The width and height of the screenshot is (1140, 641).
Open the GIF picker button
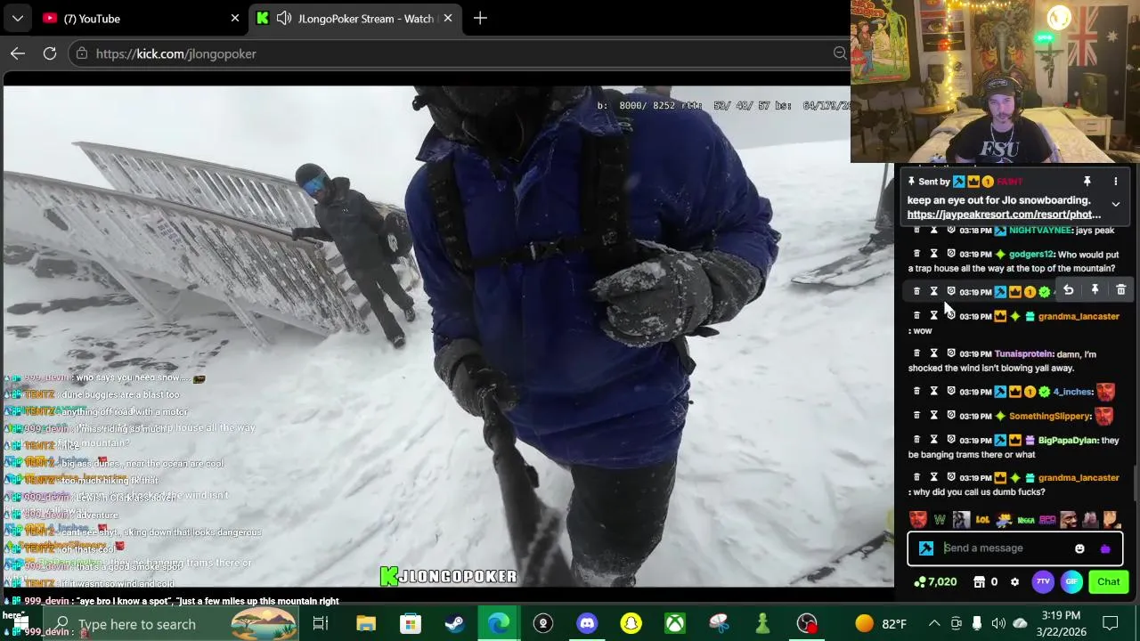point(1071,582)
